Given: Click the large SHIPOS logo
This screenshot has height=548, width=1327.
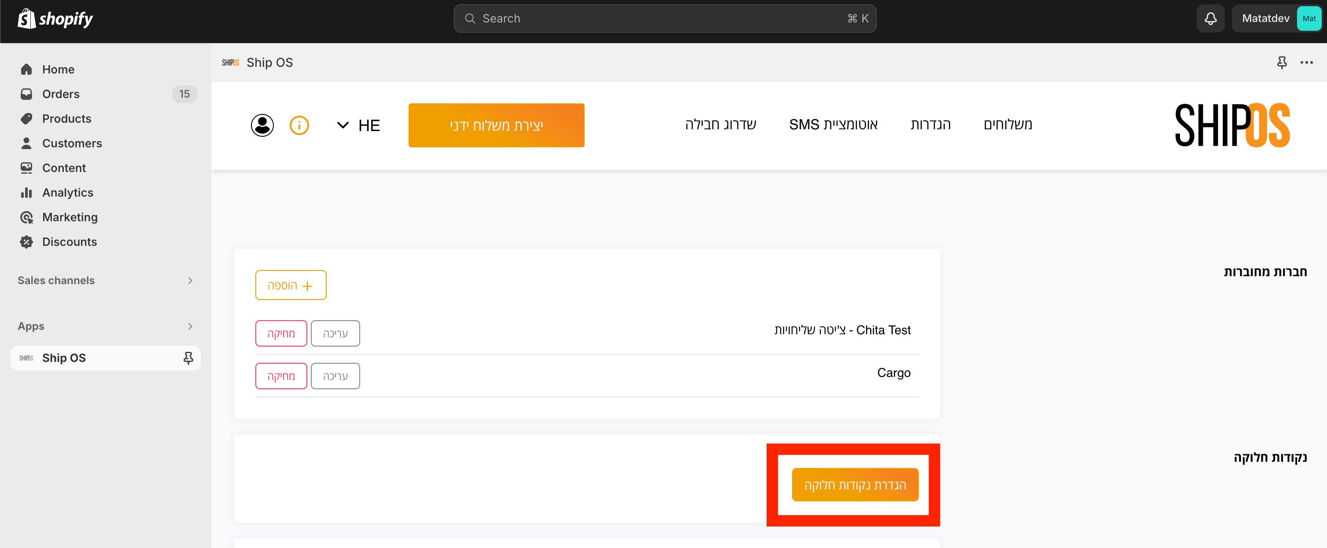Looking at the screenshot, I should [x=1232, y=125].
